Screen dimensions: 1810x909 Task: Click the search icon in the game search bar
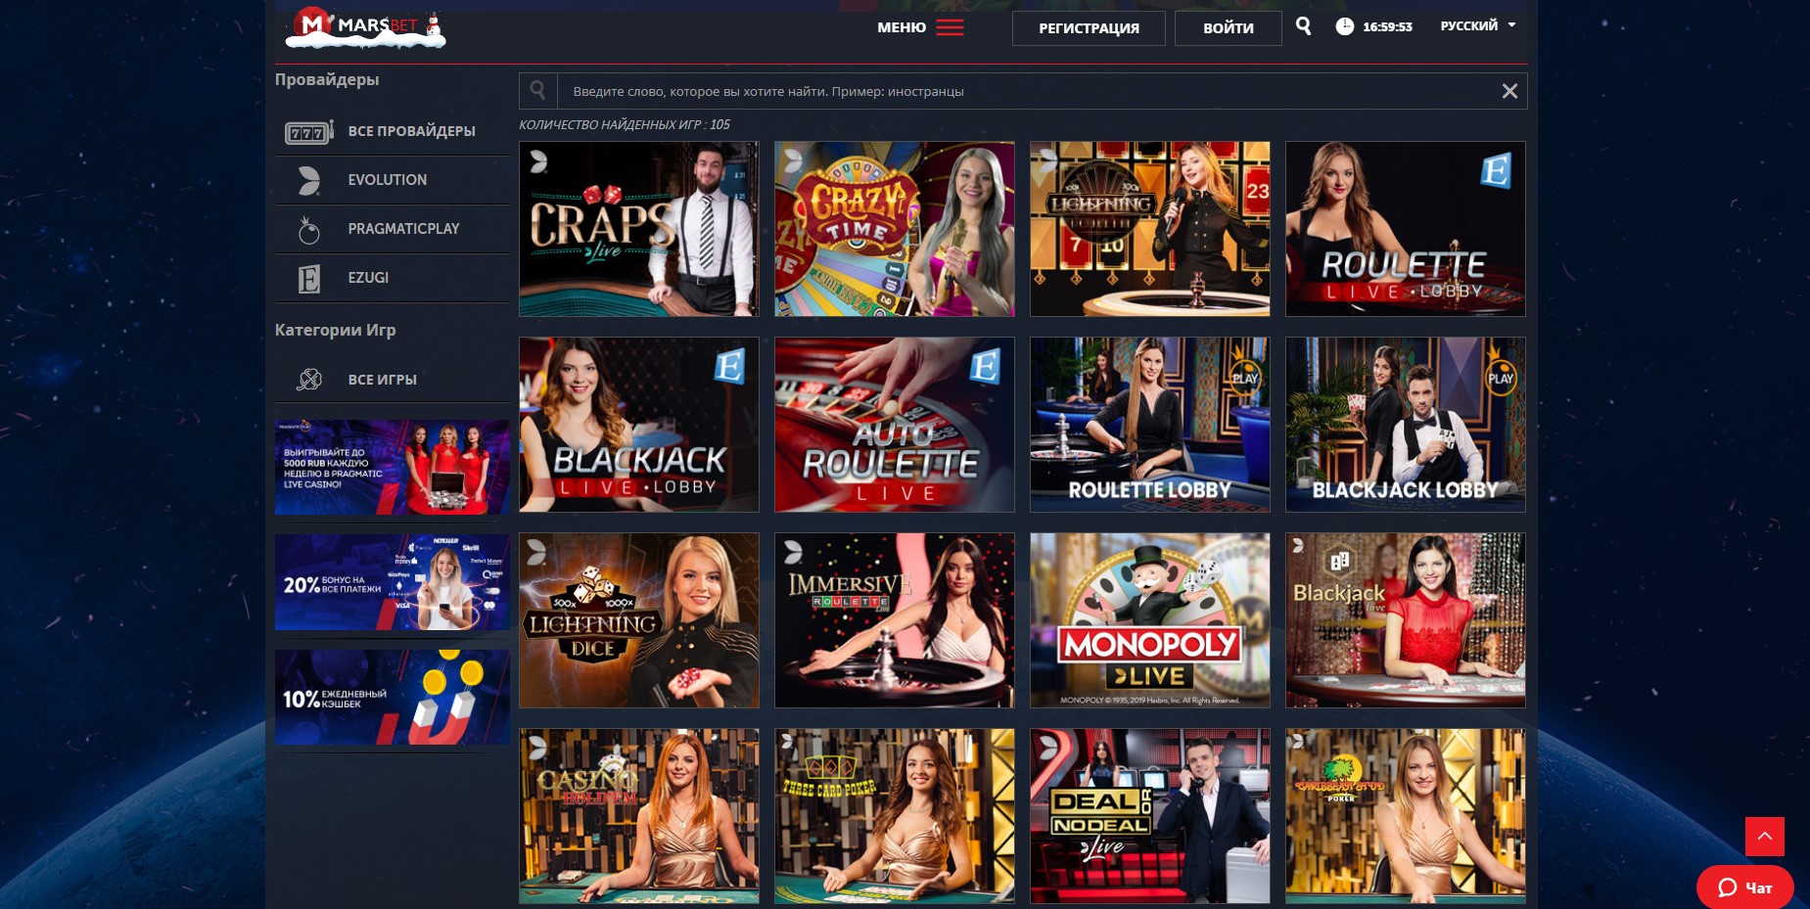click(538, 91)
